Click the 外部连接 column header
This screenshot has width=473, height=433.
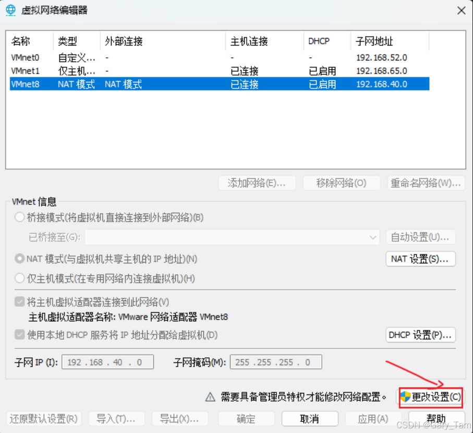163,41
